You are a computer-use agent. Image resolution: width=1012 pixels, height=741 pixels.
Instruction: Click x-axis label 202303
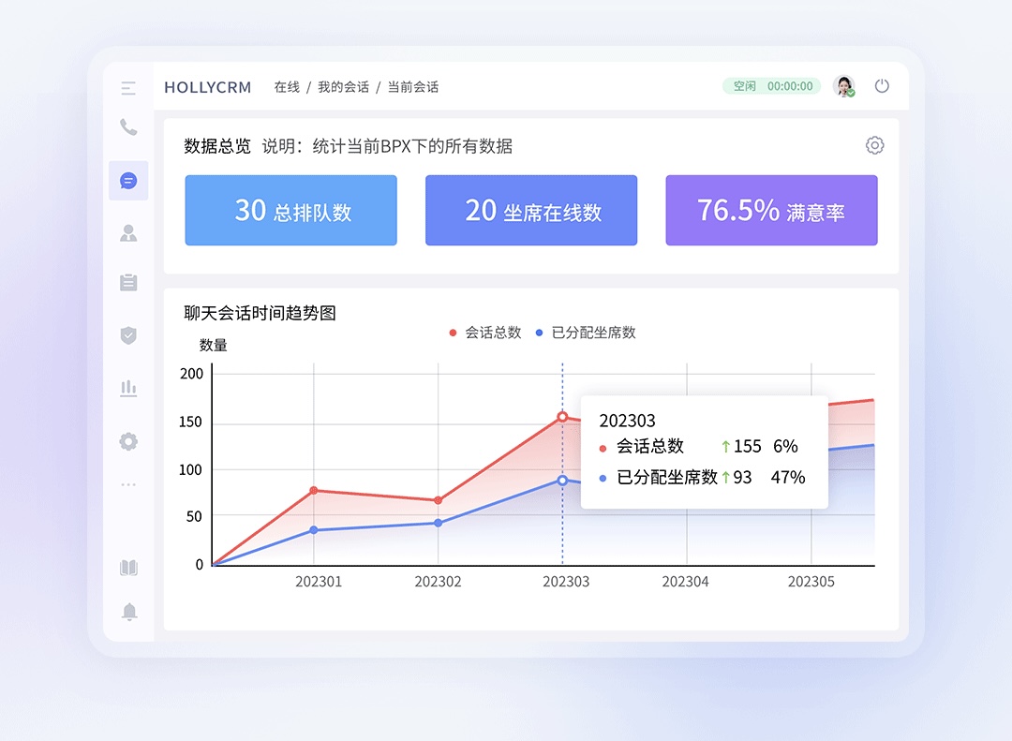(566, 582)
